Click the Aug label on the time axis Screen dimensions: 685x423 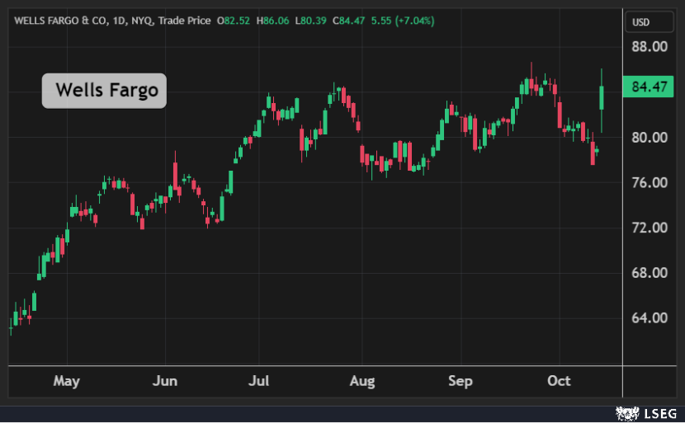[361, 381]
